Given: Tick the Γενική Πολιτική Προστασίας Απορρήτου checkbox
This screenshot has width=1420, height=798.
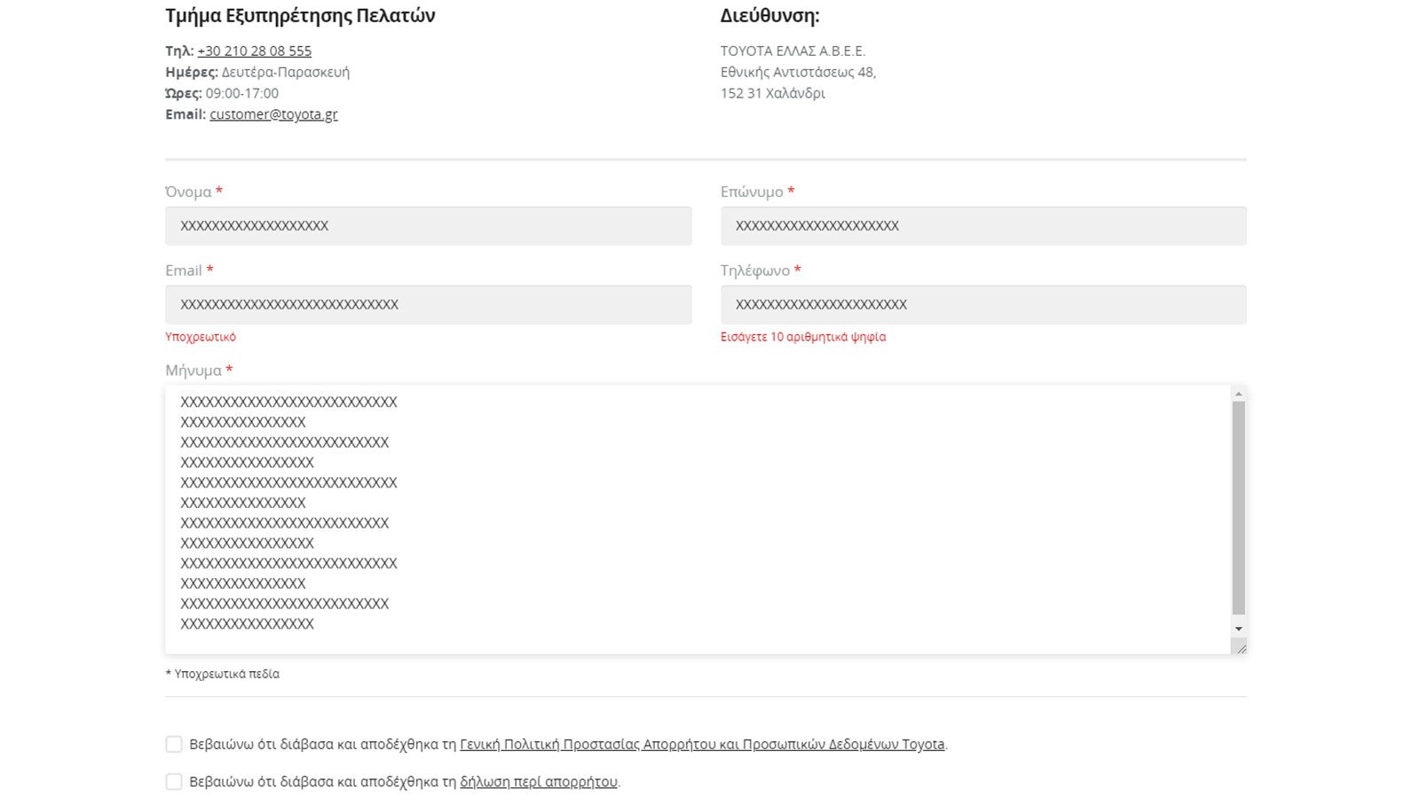Looking at the screenshot, I should [x=174, y=744].
